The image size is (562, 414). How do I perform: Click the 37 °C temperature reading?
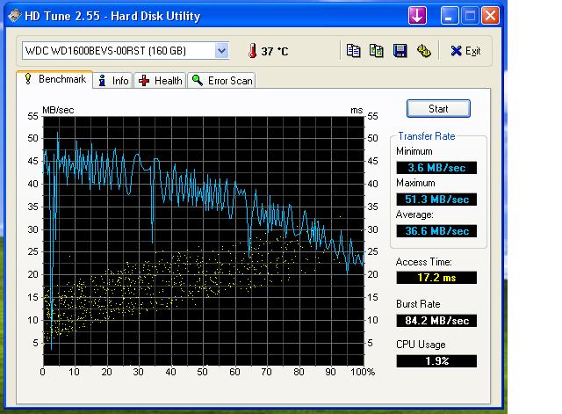275,51
